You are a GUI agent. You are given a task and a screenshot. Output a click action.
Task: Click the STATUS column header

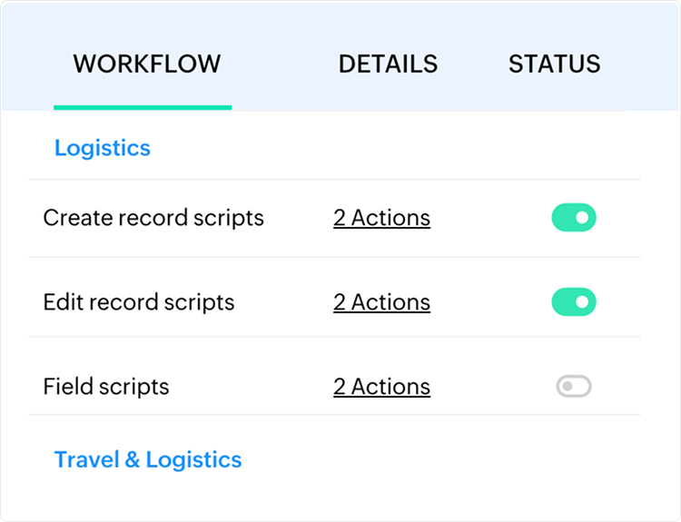pos(554,64)
